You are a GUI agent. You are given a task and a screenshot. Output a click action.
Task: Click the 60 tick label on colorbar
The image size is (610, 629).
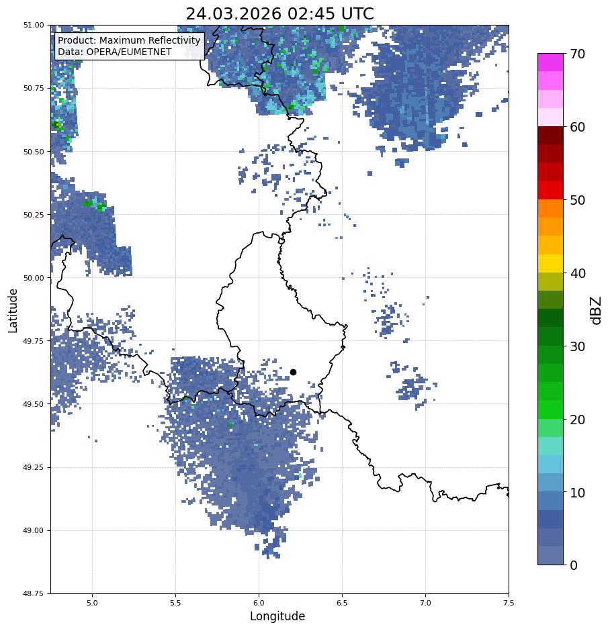[578, 127]
